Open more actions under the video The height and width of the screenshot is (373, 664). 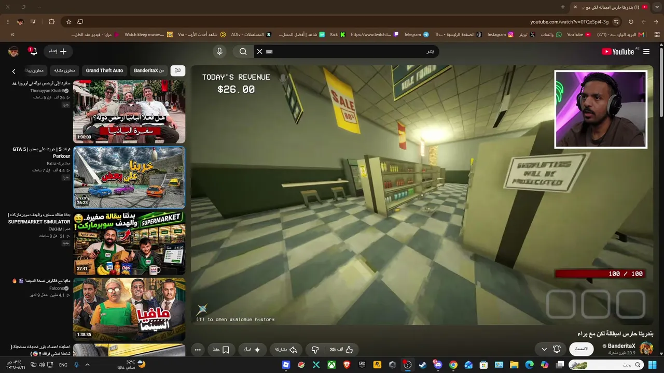[x=198, y=350]
